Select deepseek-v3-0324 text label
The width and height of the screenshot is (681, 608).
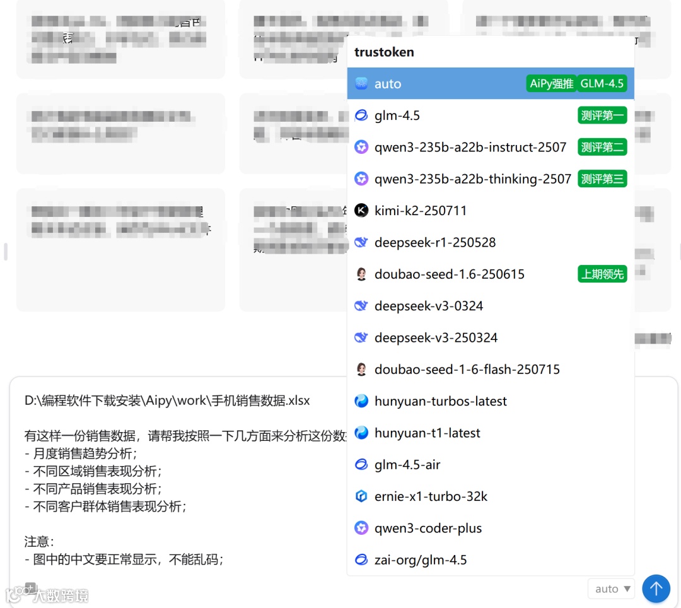tap(429, 306)
